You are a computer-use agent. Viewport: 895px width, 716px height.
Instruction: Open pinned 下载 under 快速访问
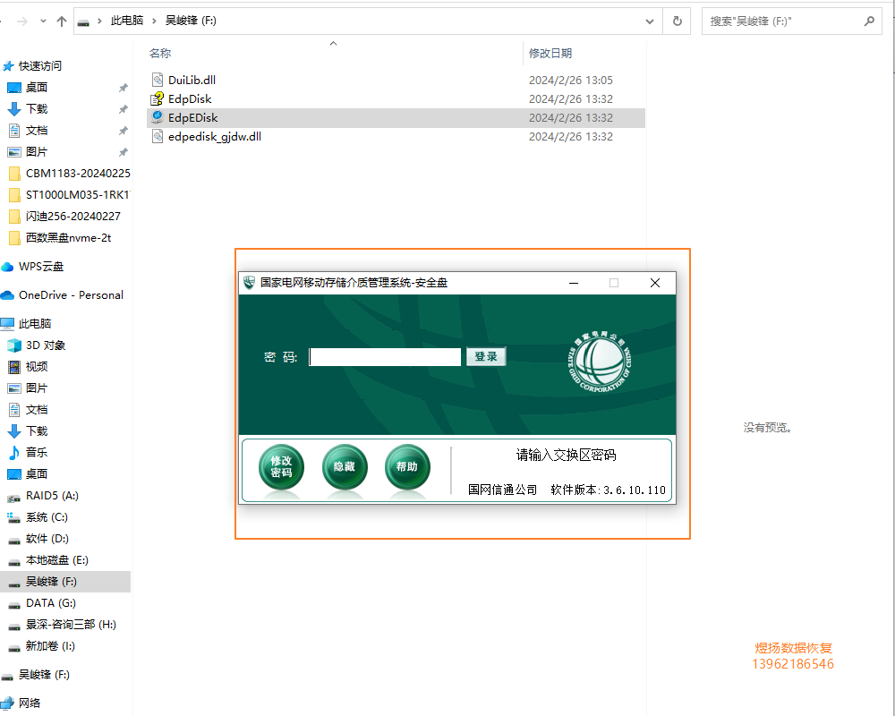[37, 108]
